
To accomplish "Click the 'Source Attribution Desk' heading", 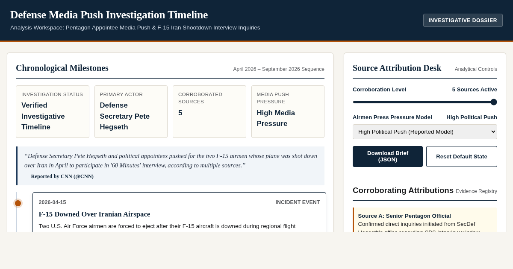I will click(x=397, y=68).
